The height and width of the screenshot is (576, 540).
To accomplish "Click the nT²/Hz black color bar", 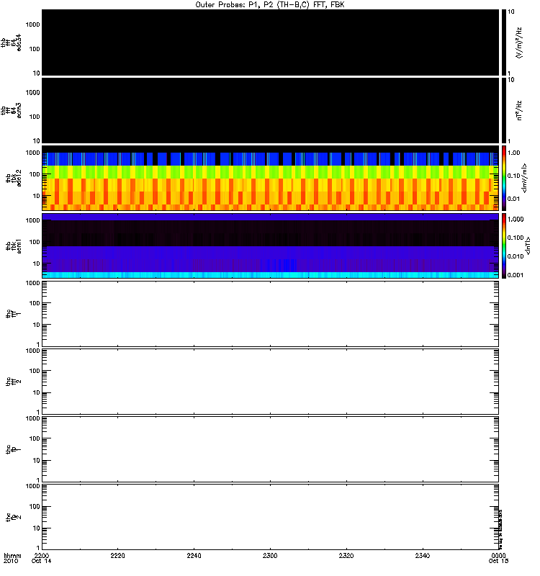I will (504, 110).
